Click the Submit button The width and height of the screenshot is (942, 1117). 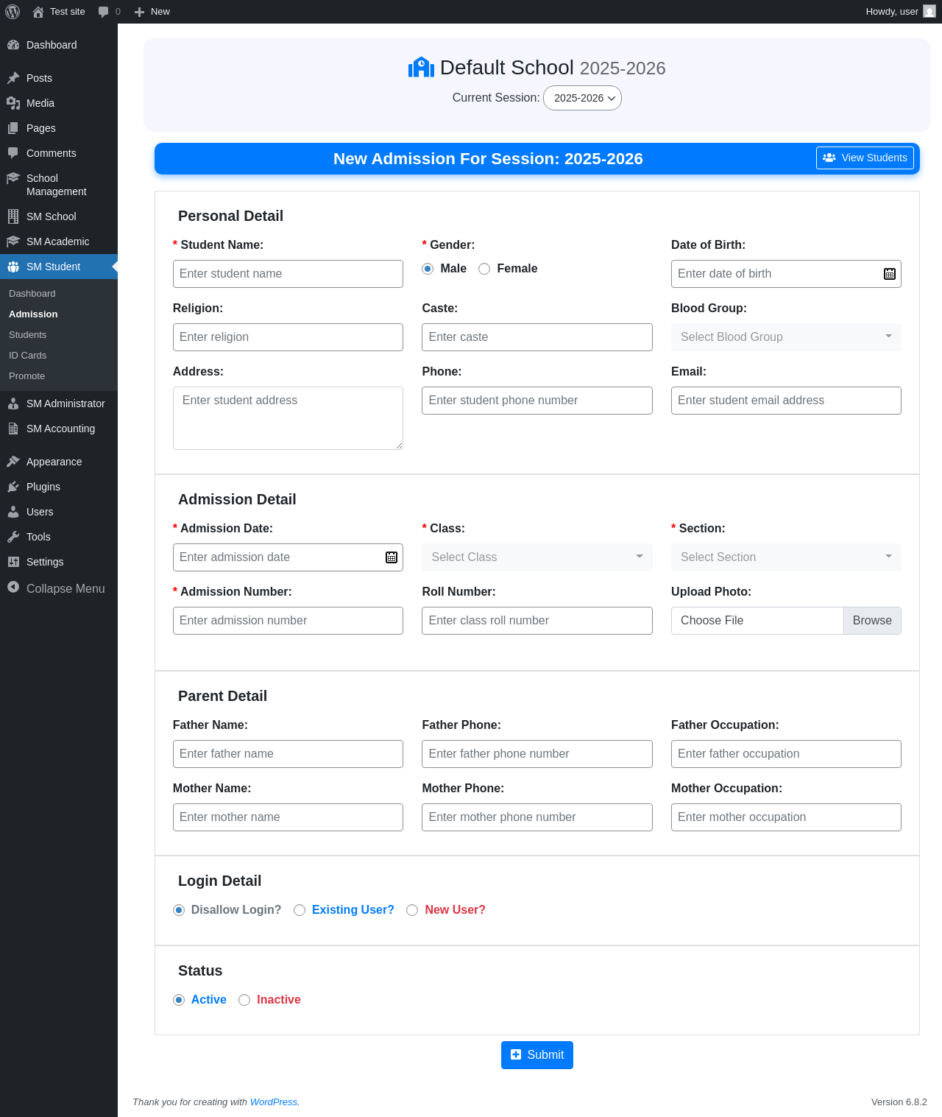[x=537, y=1055]
